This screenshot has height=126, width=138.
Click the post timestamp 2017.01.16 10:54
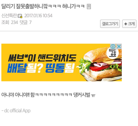tap(38, 16)
